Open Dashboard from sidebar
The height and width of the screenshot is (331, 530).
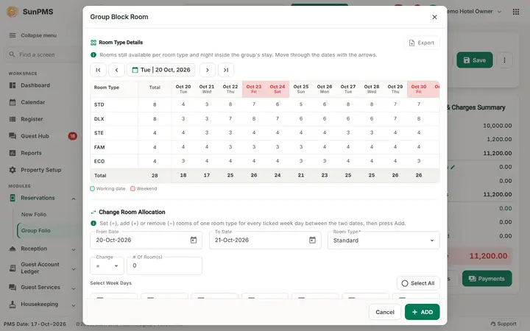click(x=35, y=85)
